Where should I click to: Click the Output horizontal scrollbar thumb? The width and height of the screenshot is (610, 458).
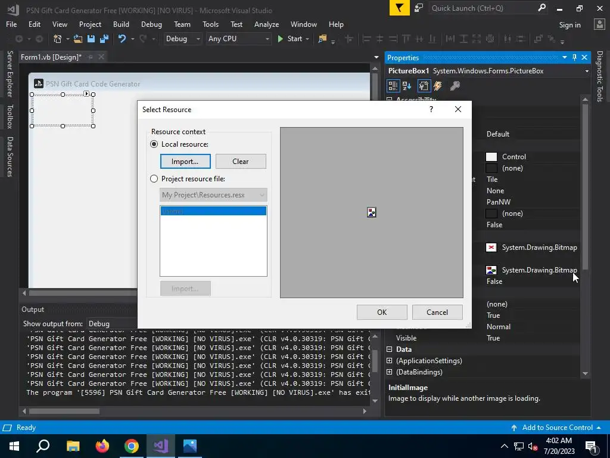[x=64, y=411]
